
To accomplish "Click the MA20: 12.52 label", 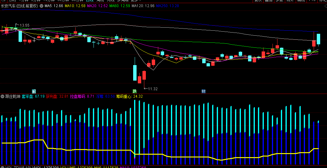I will click(98, 6).
